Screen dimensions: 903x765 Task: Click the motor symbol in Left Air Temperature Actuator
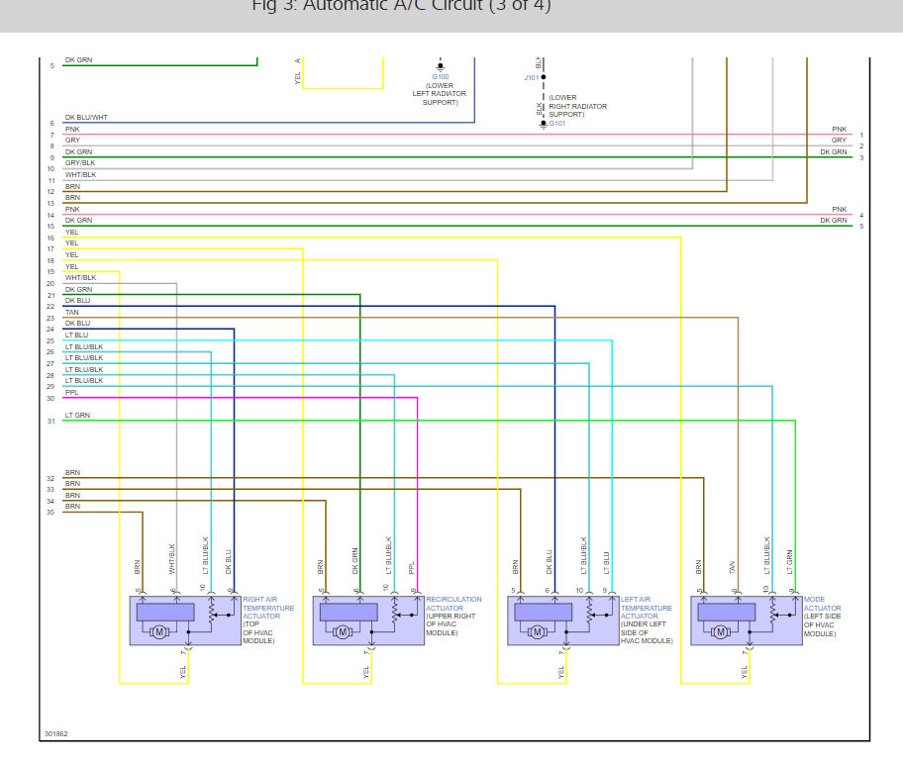[538, 632]
